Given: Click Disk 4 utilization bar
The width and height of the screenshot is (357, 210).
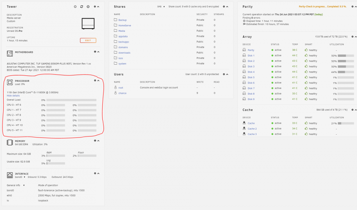Looking at the screenshot, I should tap(346, 72).
